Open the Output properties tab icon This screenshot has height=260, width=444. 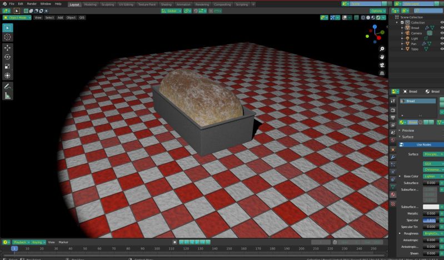point(393,118)
